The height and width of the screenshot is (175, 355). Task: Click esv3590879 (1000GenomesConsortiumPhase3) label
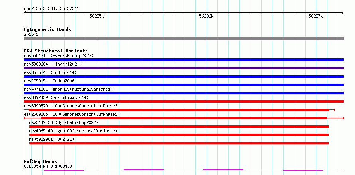72,106
